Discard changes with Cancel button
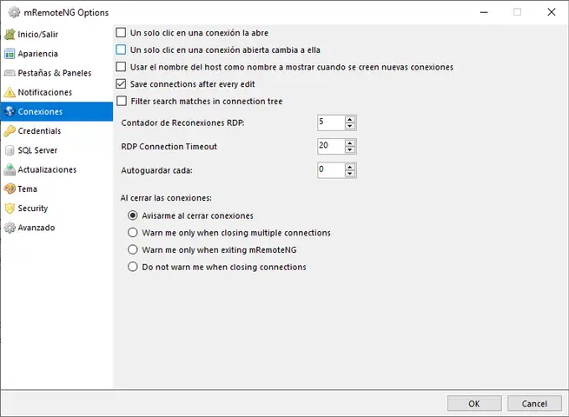Screen dimensions: 569x417 click(x=534, y=403)
